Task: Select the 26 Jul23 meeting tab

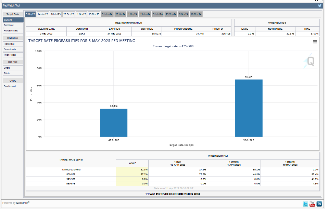Action: point(56,14)
